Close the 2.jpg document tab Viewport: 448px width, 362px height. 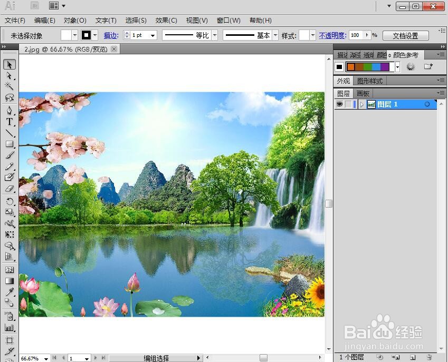113,49
